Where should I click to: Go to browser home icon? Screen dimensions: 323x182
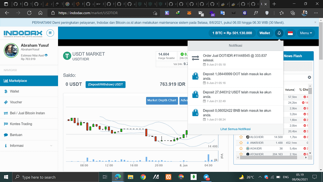pos(40,13)
